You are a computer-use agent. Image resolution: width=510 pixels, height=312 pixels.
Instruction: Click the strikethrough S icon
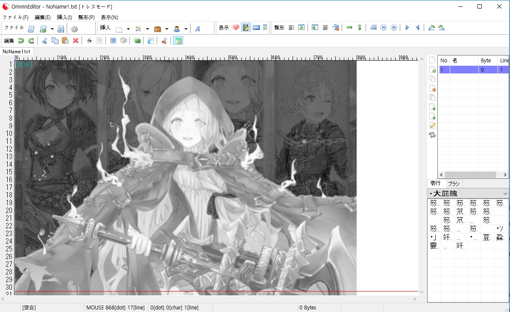[x=89, y=41]
